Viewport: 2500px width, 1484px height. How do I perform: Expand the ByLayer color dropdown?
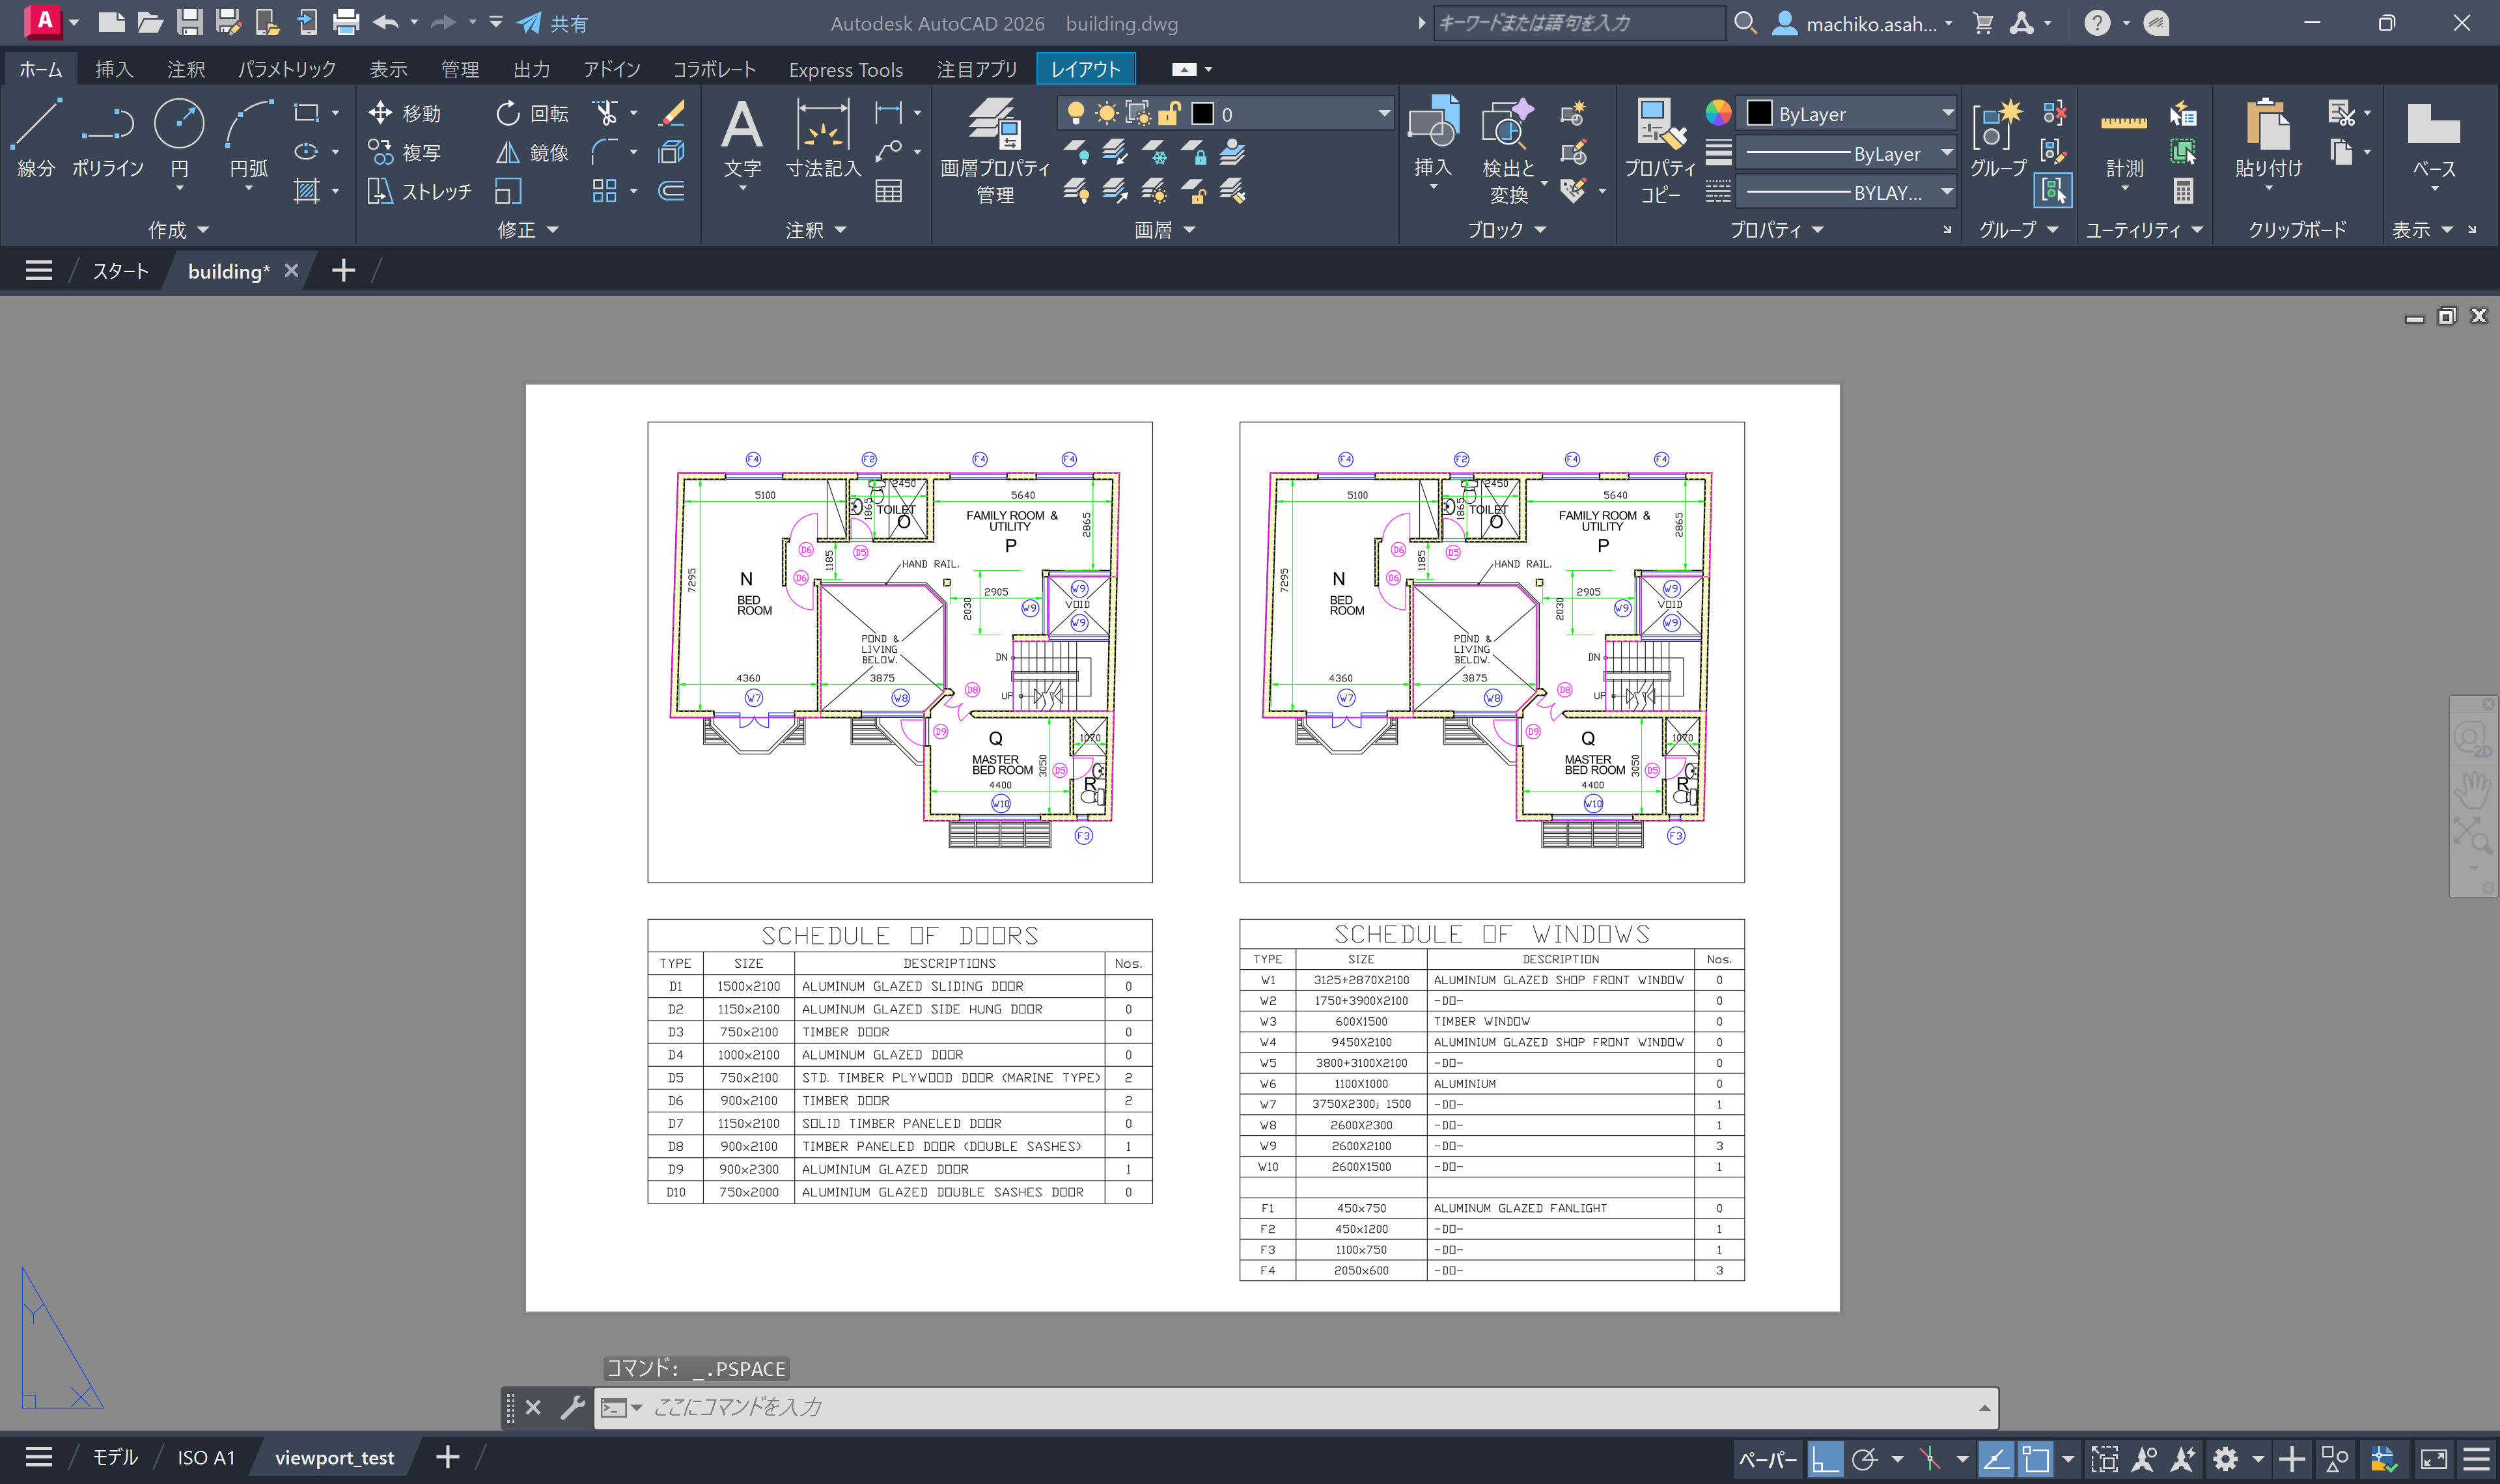pyautogui.click(x=1947, y=114)
